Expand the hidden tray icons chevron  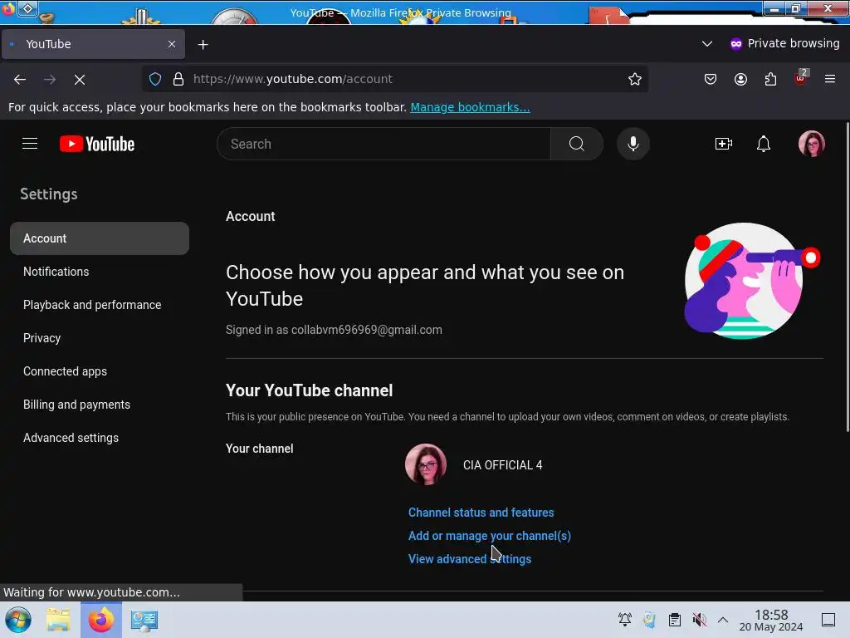coord(723,620)
